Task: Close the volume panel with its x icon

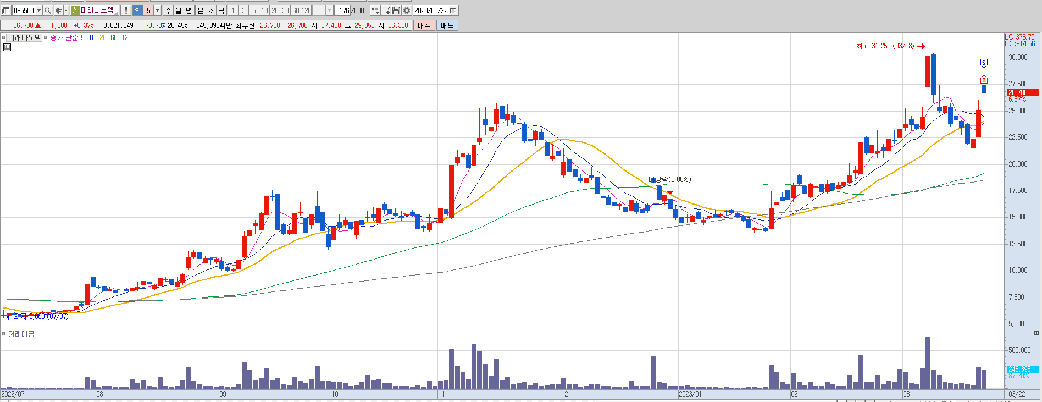Action: (1037, 333)
